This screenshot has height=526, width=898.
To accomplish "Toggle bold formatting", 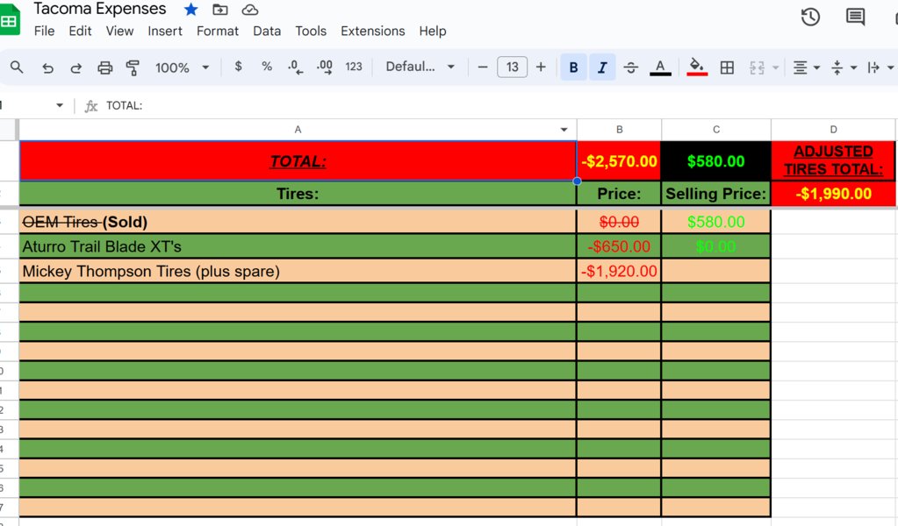I will [x=573, y=67].
